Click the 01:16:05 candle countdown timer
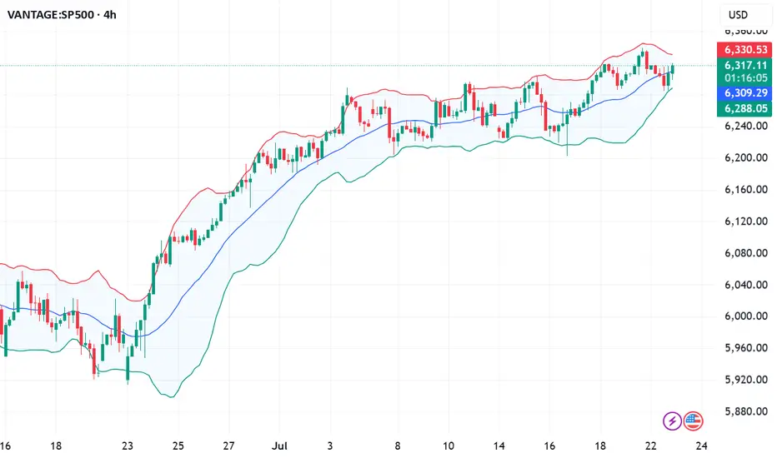Viewport: 777px width, 458px height. click(x=745, y=78)
